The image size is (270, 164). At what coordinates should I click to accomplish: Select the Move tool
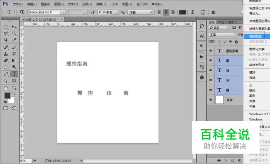(x=14, y=27)
